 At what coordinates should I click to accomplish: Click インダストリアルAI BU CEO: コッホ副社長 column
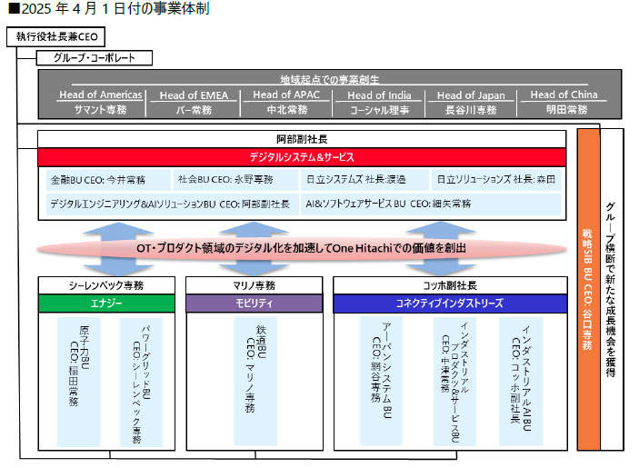click(x=521, y=381)
